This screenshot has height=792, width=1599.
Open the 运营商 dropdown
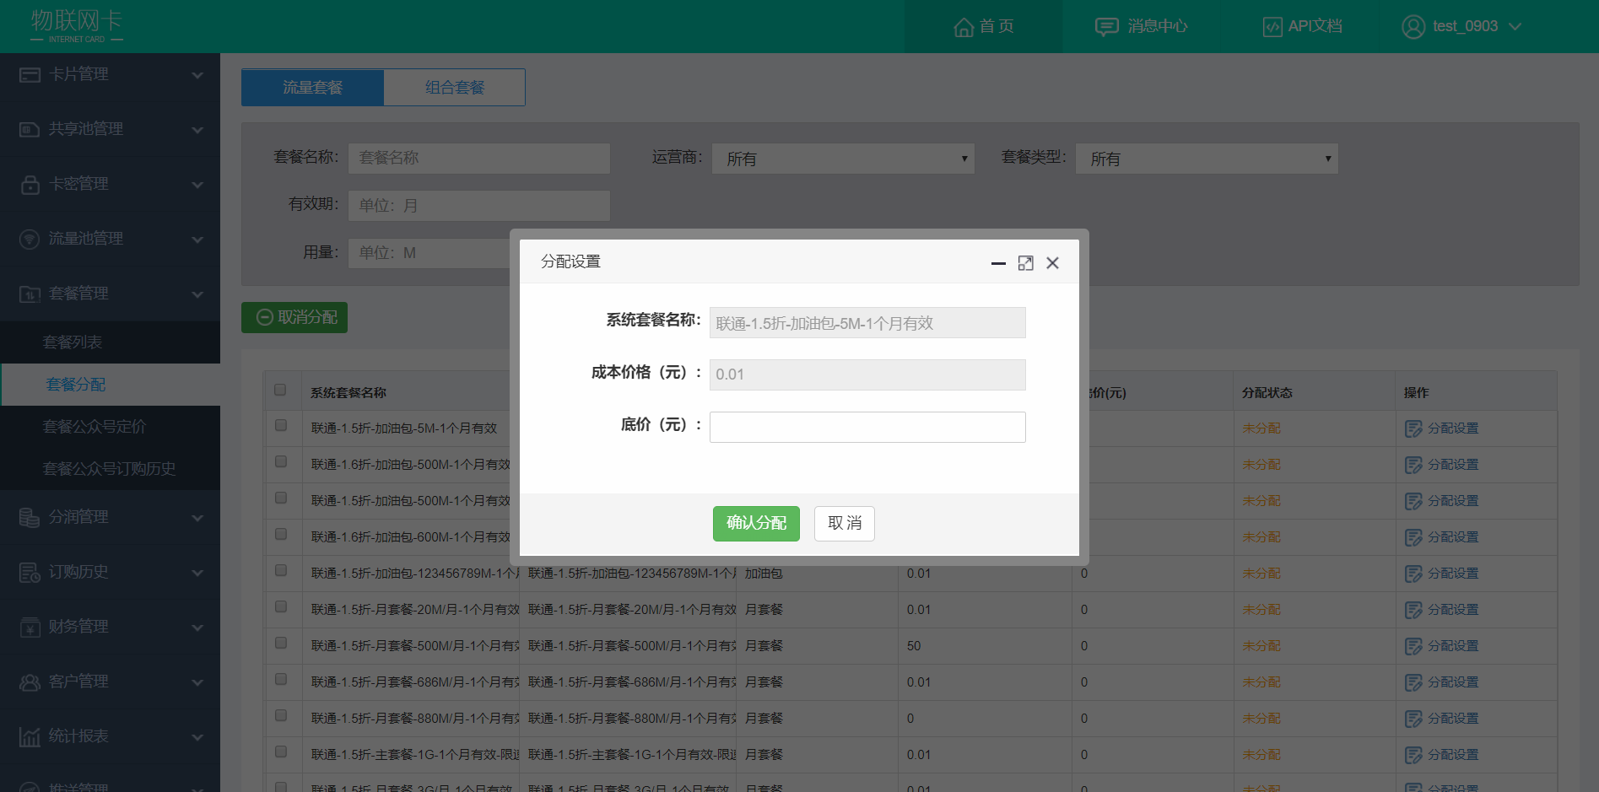tap(843, 159)
